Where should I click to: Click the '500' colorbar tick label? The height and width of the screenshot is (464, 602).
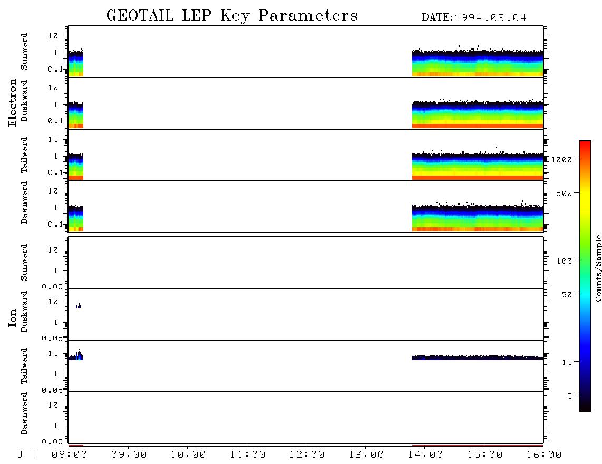[565, 193]
